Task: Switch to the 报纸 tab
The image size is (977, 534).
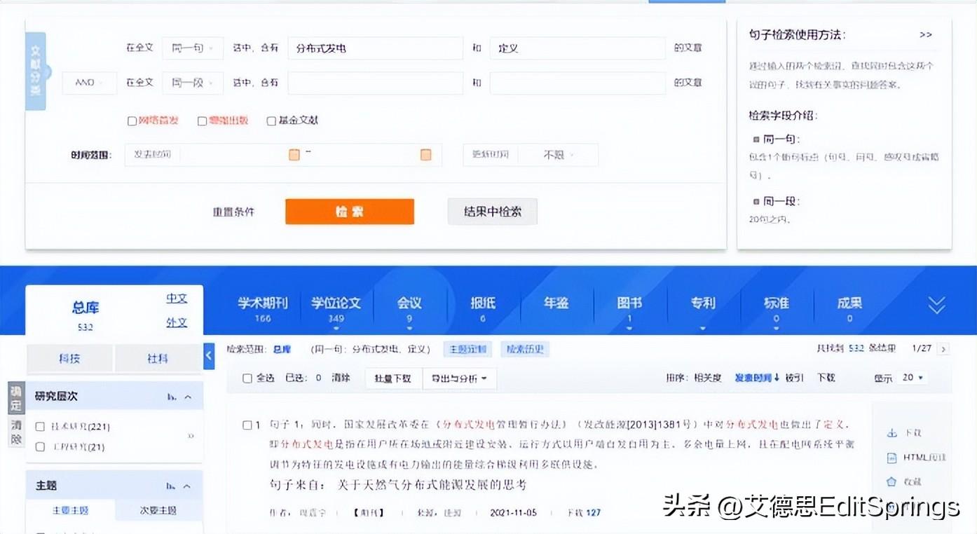Action: tap(483, 308)
